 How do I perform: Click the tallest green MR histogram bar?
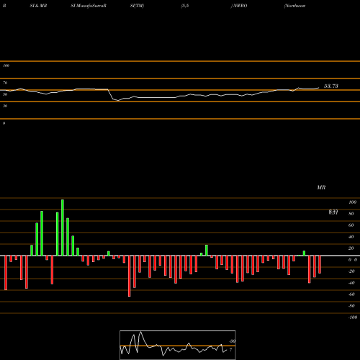pos(63,228)
